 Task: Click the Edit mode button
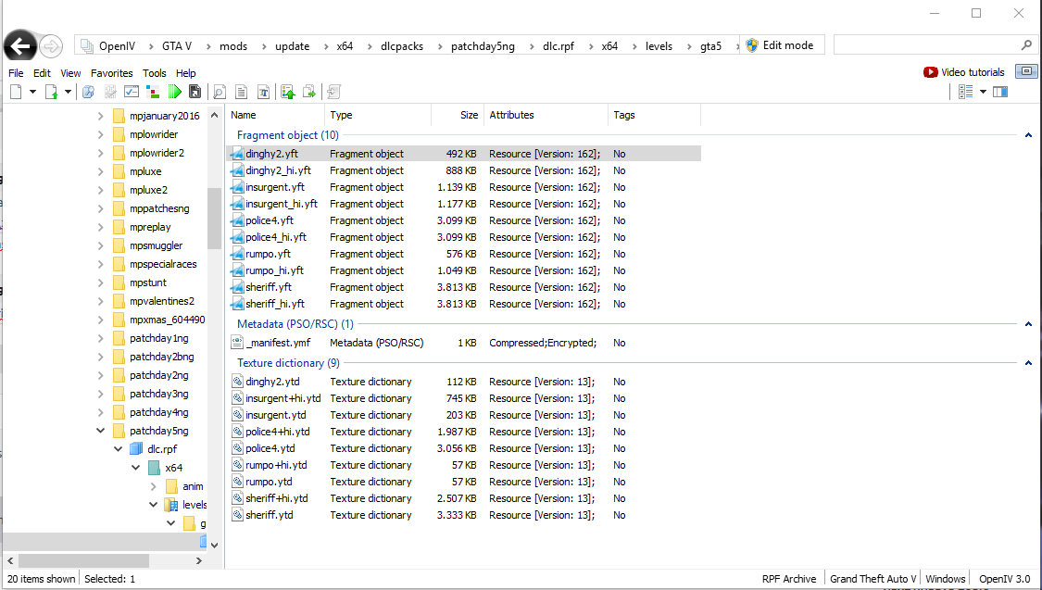(x=783, y=45)
